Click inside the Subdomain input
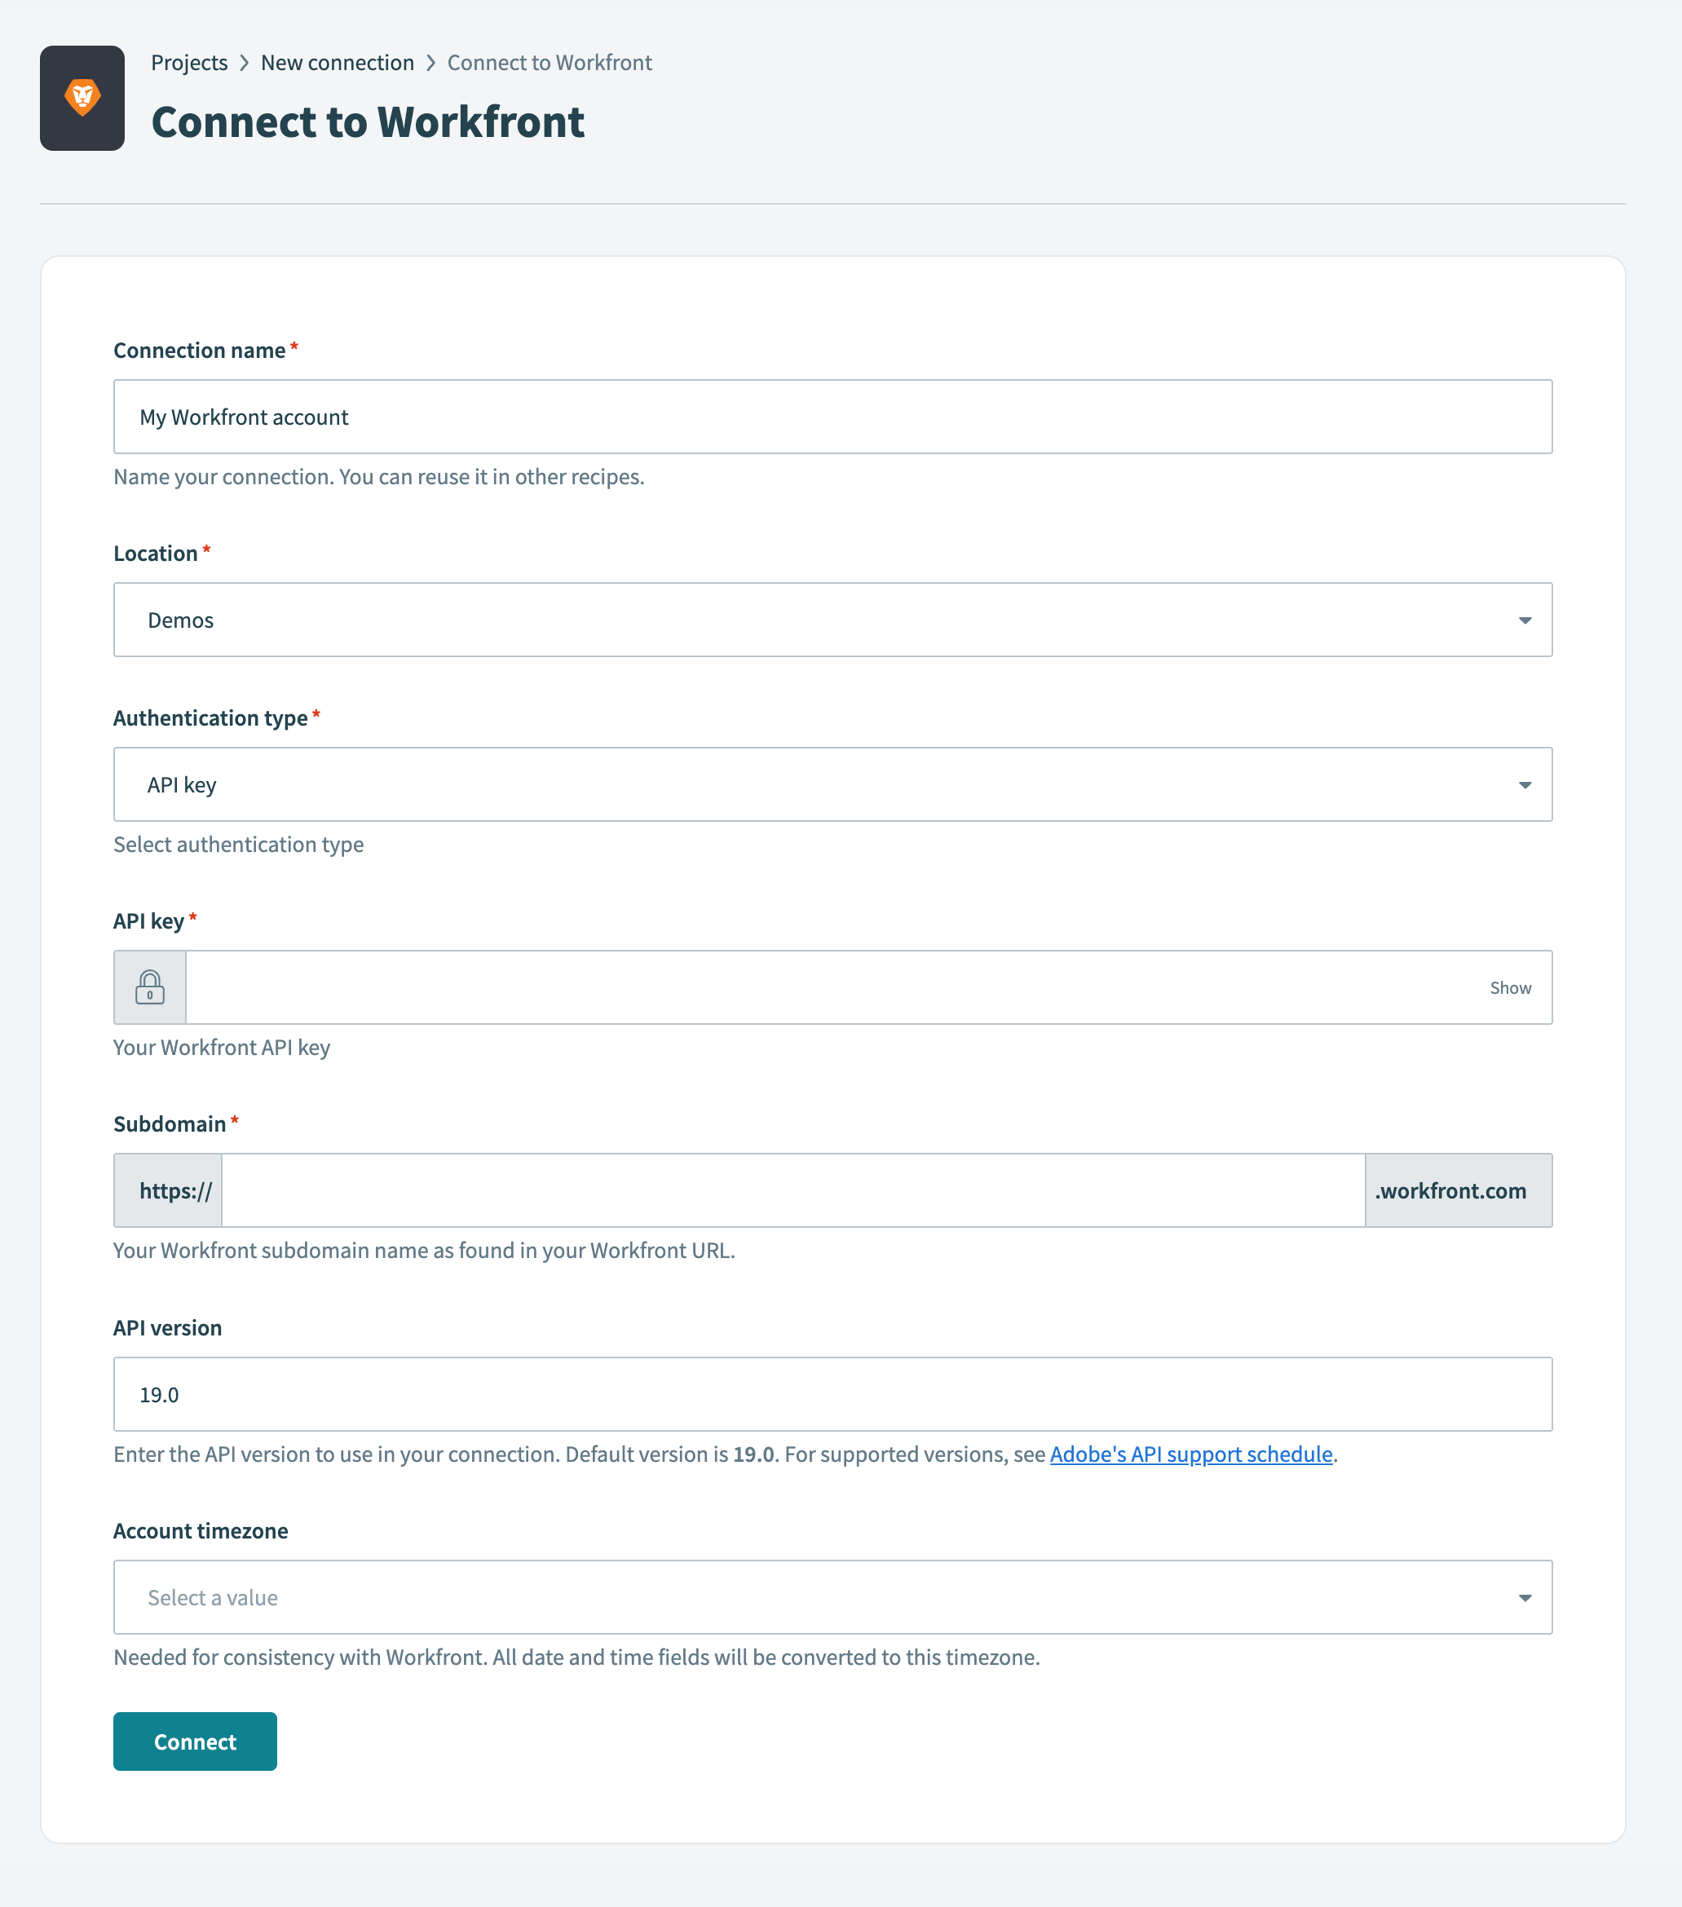The image size is (1682, 1907). [793, 1190]
